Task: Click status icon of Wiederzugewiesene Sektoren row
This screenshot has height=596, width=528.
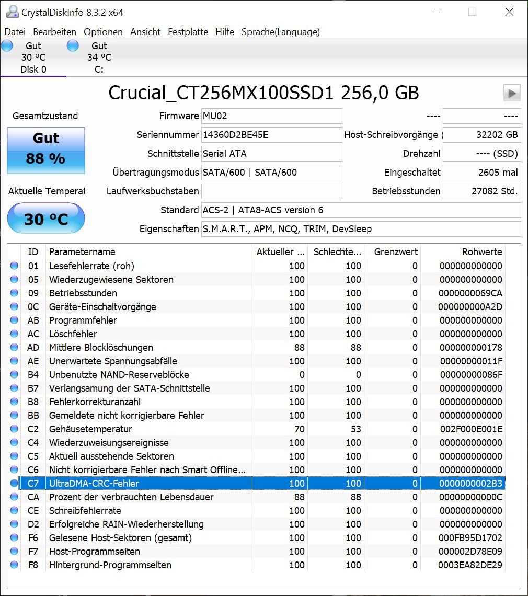Action: tap(14, 279)
